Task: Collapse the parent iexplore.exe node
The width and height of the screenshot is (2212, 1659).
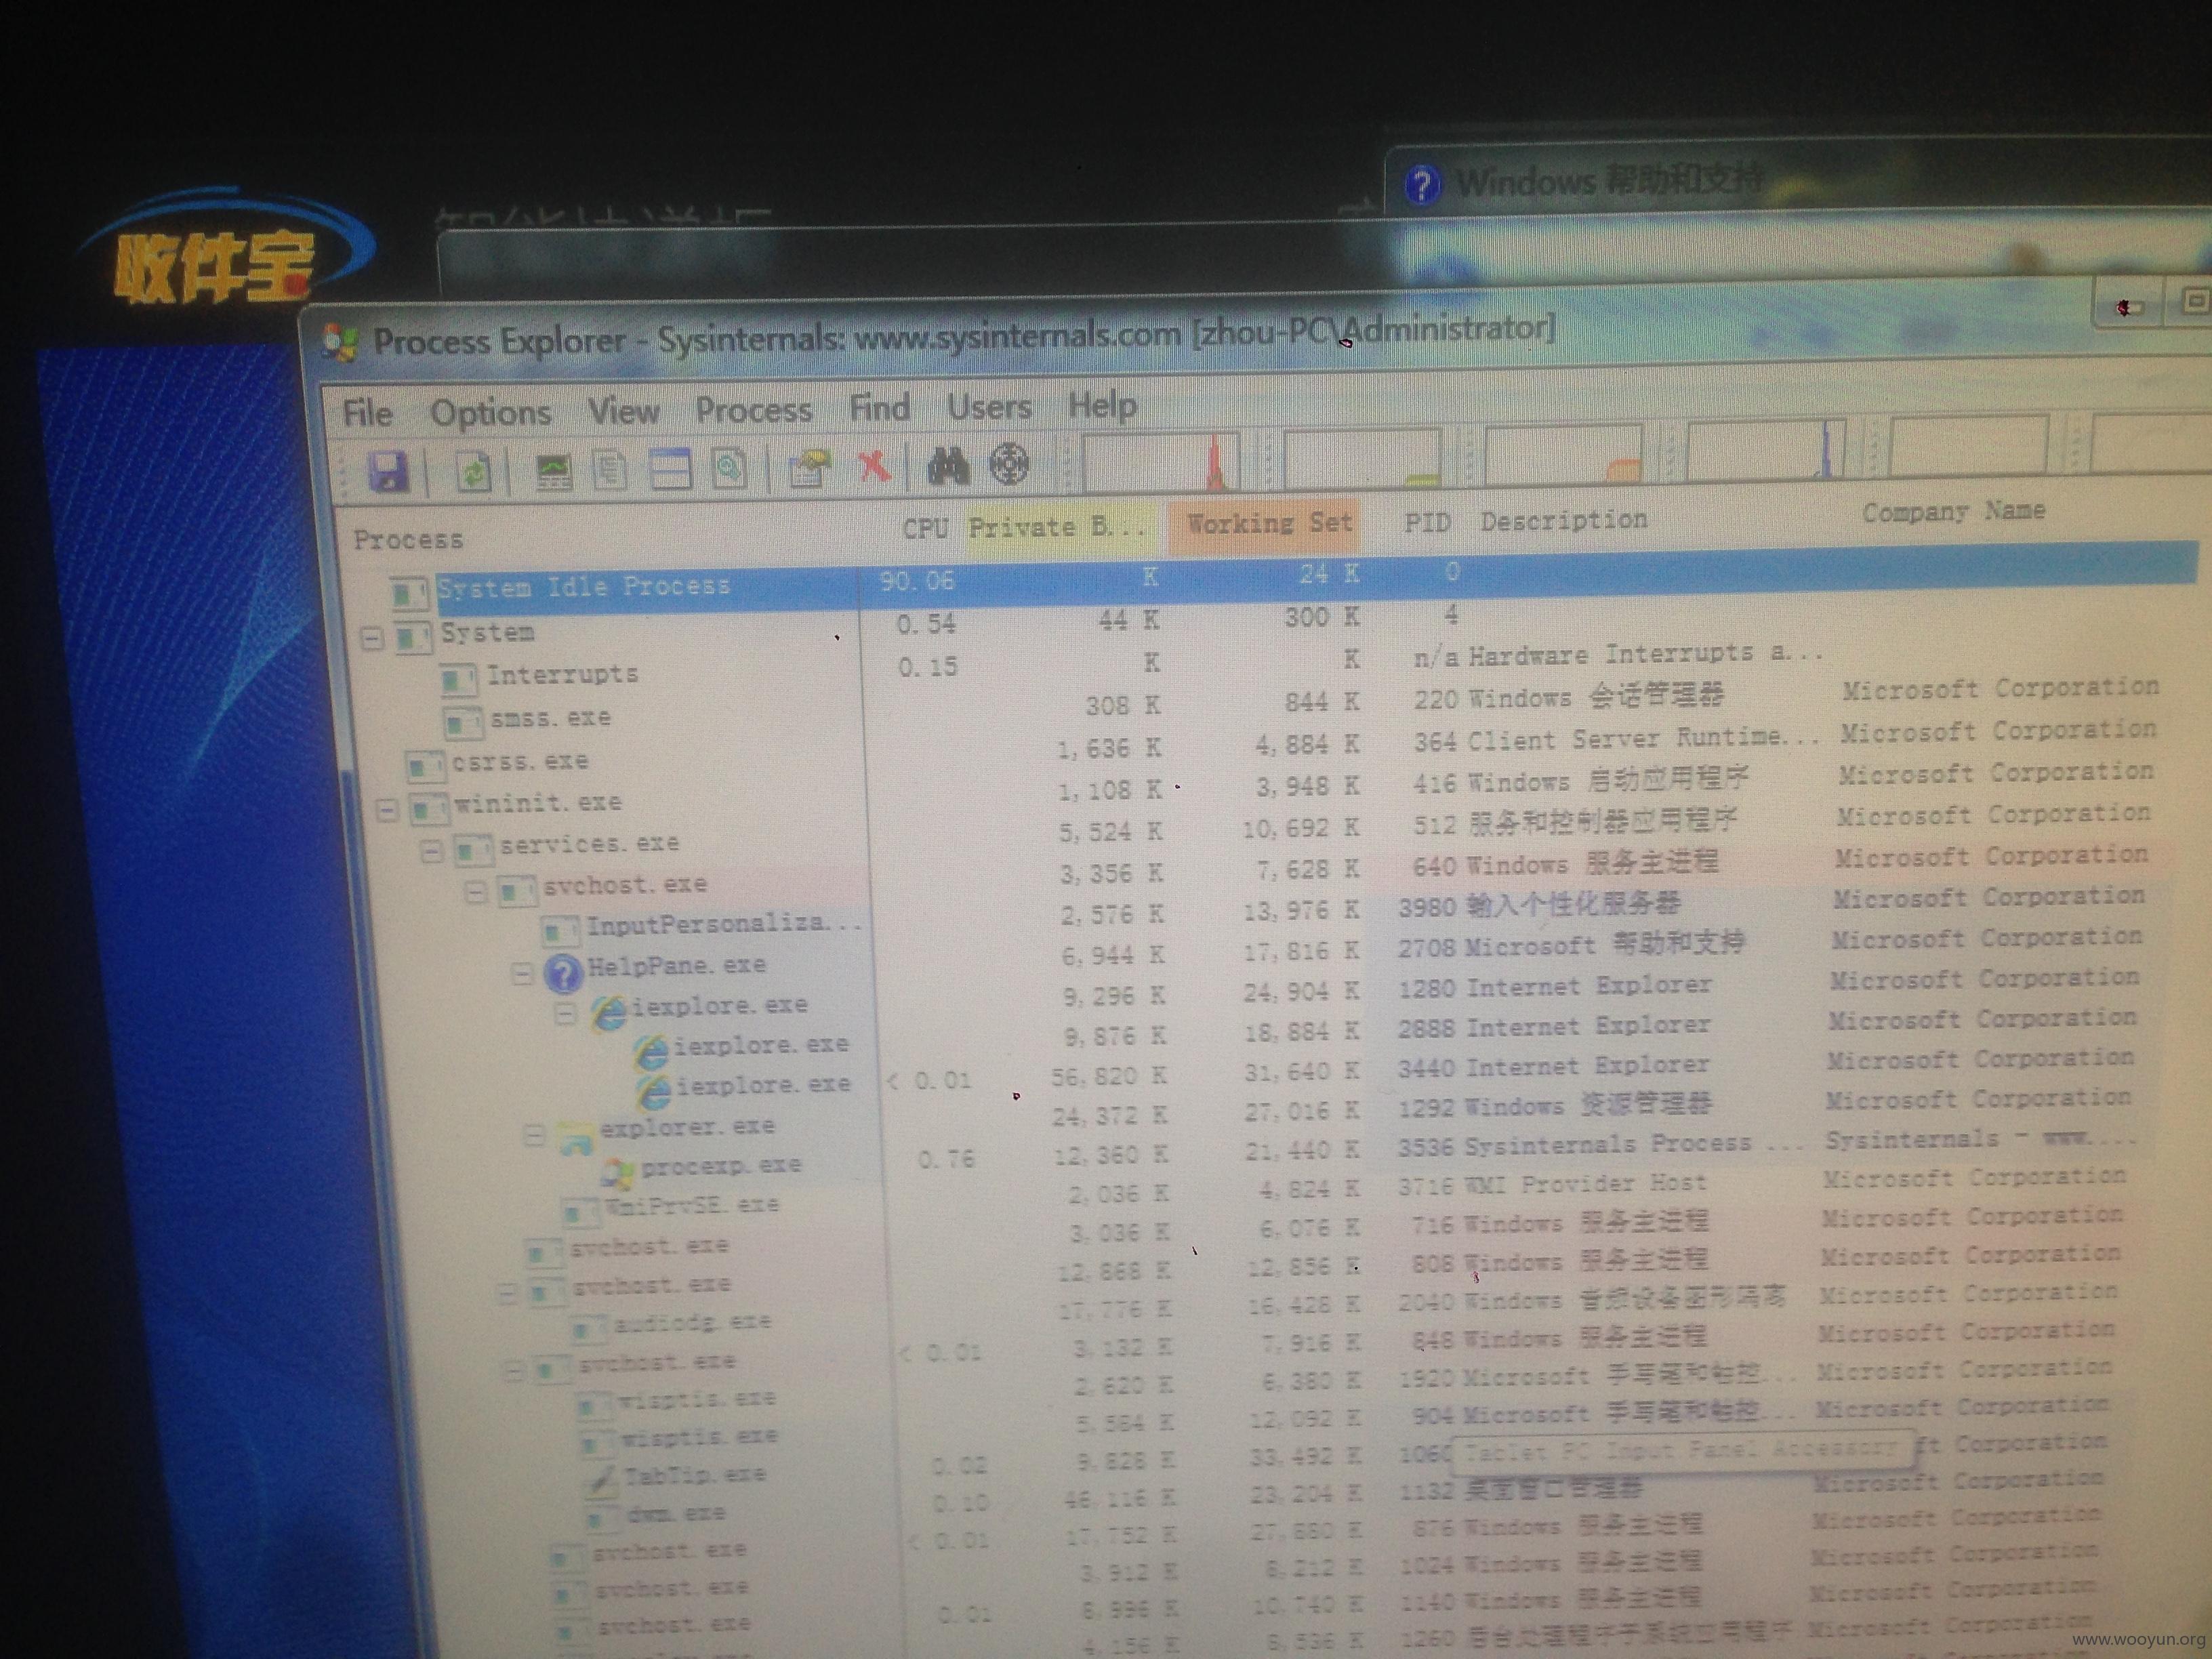Action: coord(565,1013)
